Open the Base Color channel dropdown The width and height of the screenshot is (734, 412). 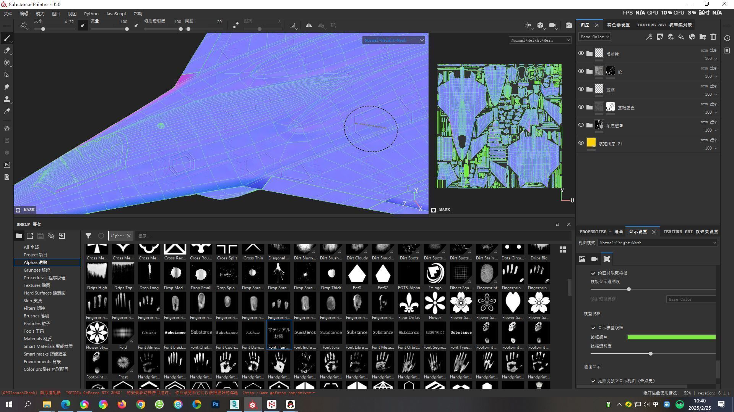(594, 37)
